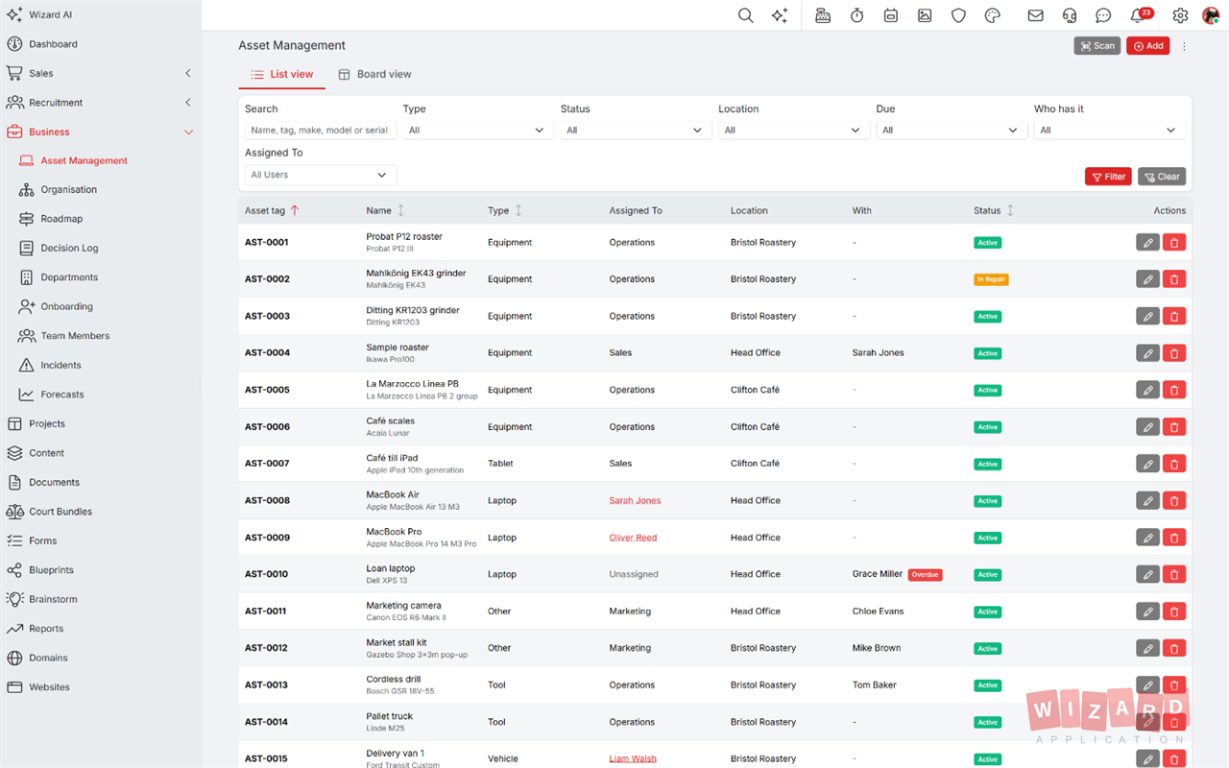Open the Who has it dropdown

1109,130
